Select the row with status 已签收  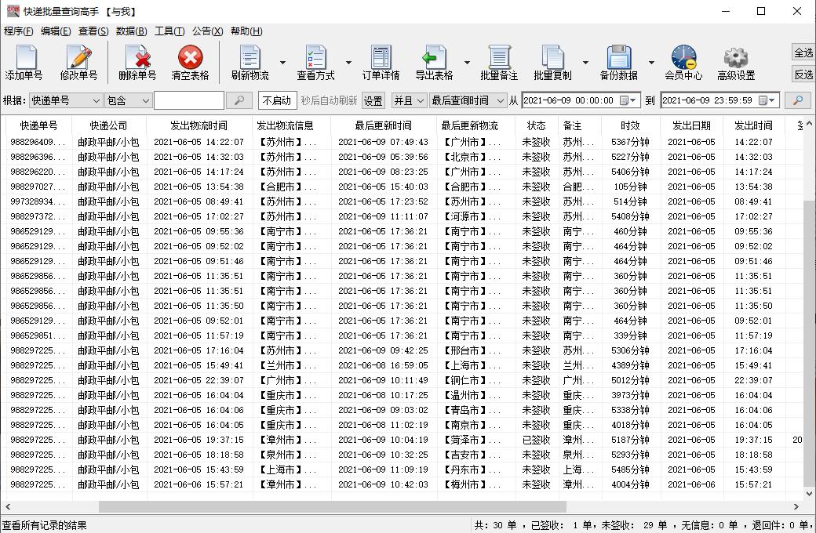point(403,440)
